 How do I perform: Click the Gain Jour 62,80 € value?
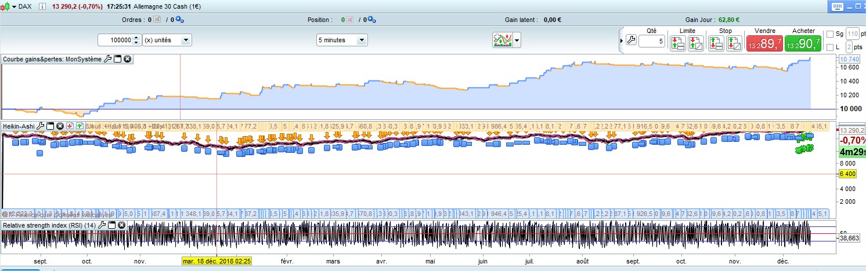[x=728, y=19]
